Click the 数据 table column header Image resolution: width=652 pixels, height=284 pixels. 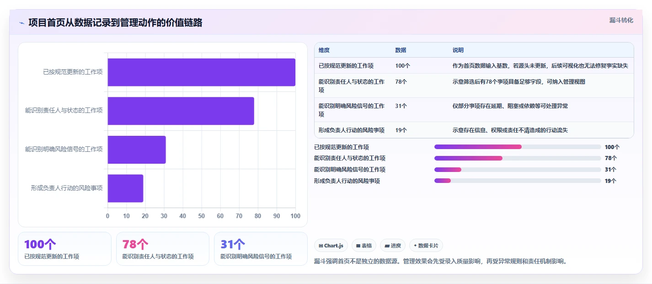[x=401, y=50]
